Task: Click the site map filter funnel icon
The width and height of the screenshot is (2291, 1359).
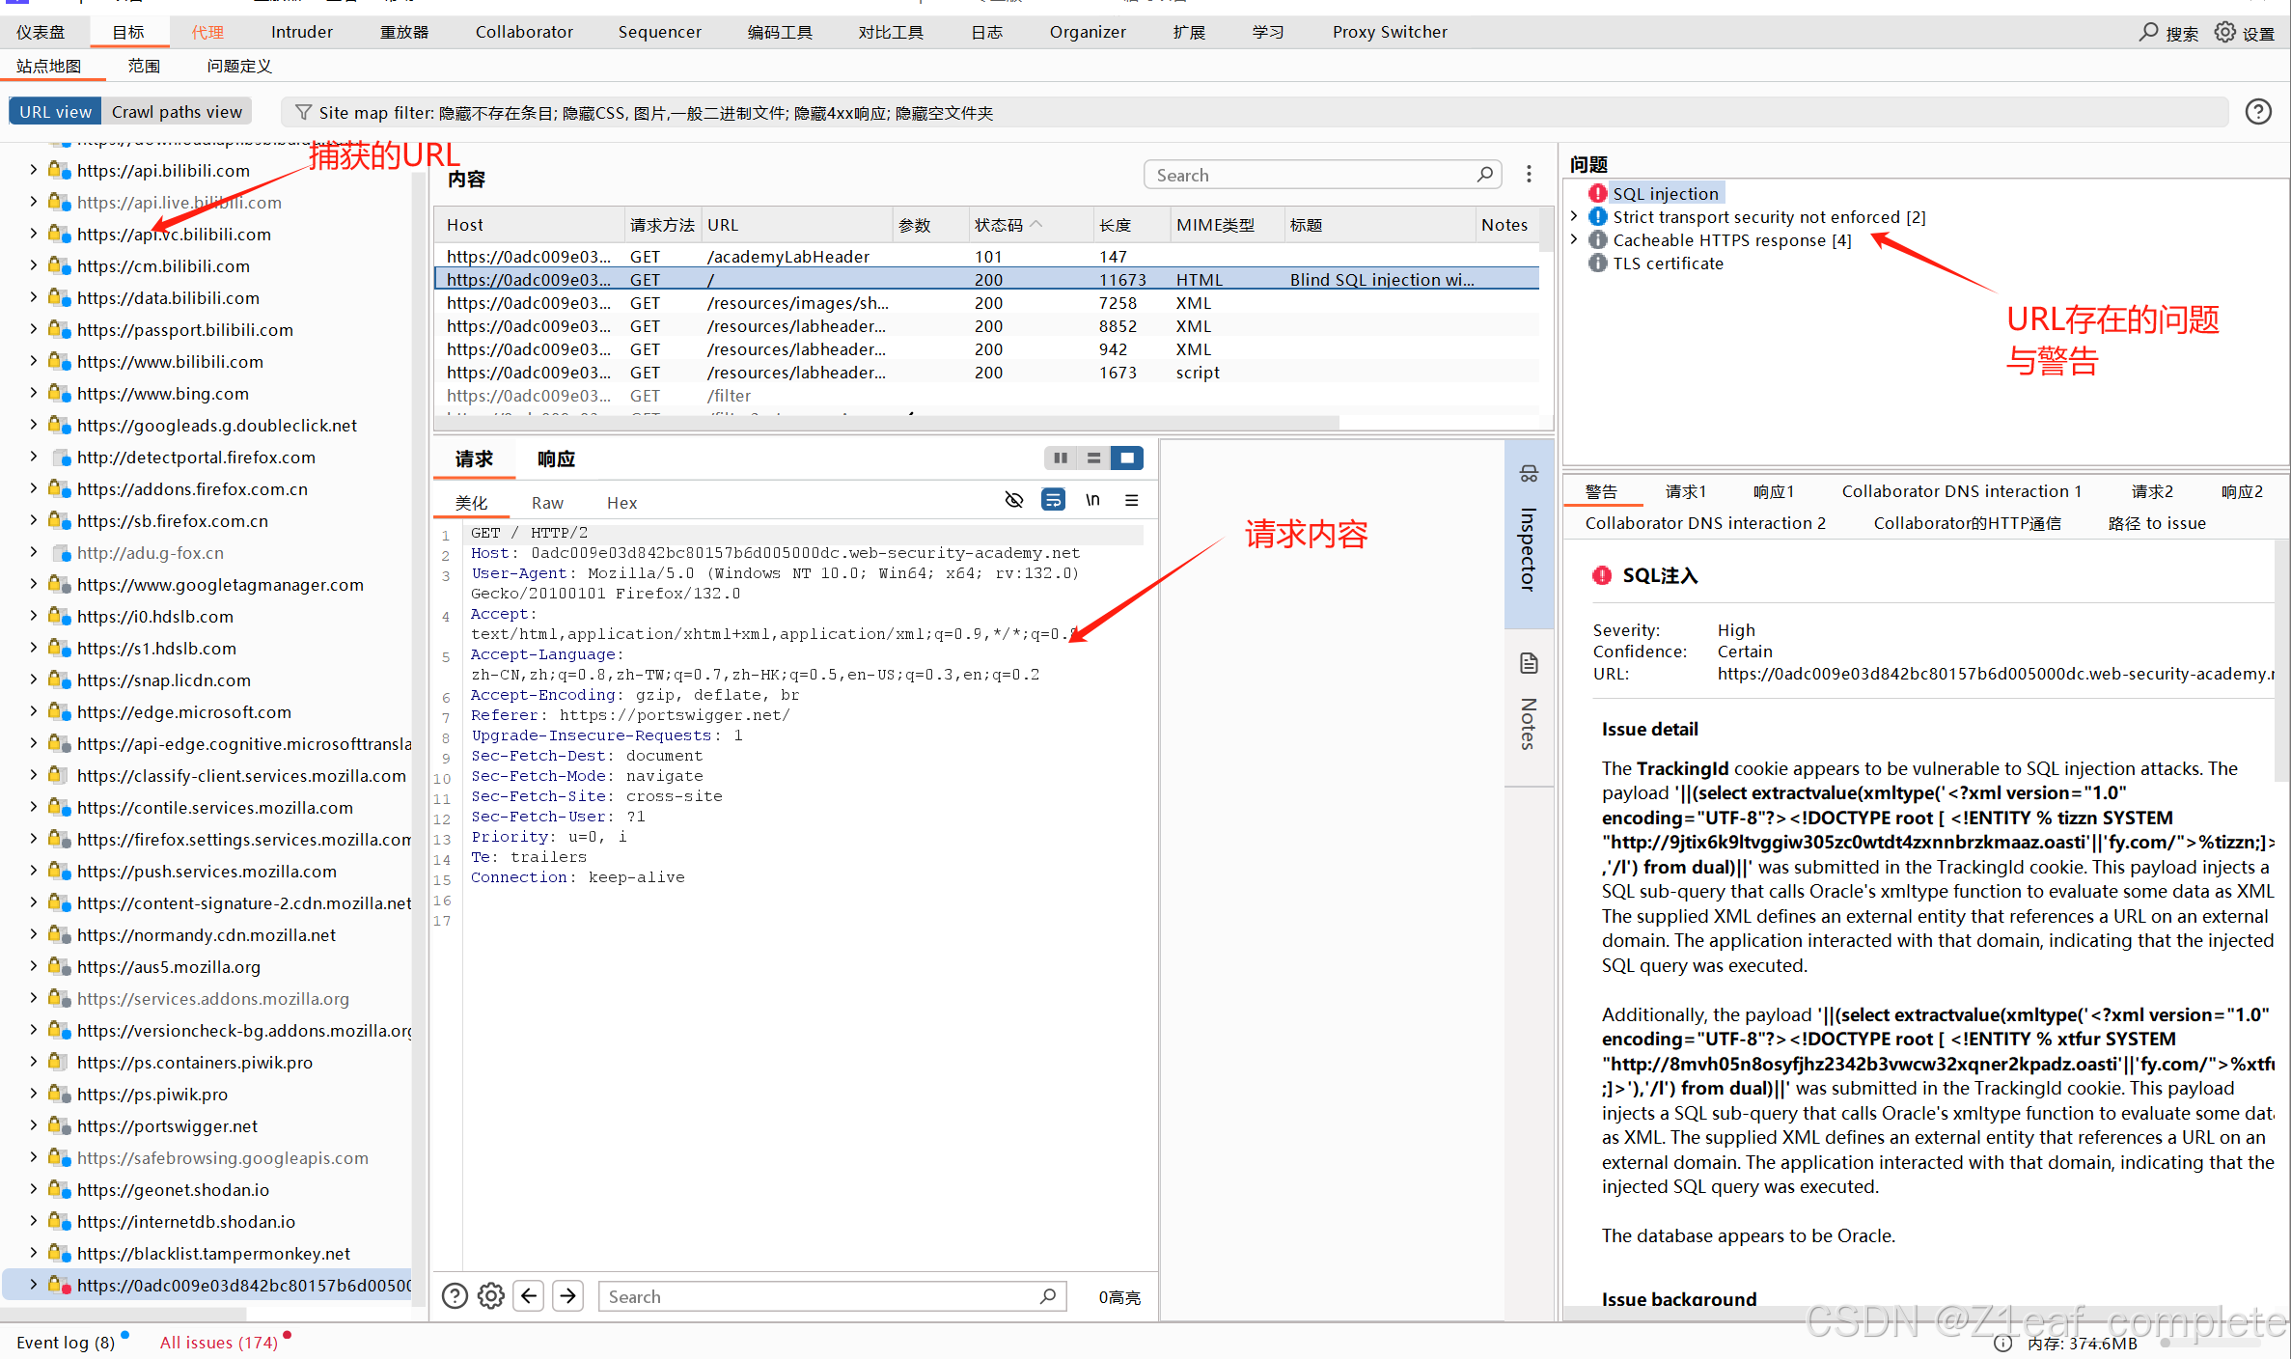Action: click(x=303, y=113)
